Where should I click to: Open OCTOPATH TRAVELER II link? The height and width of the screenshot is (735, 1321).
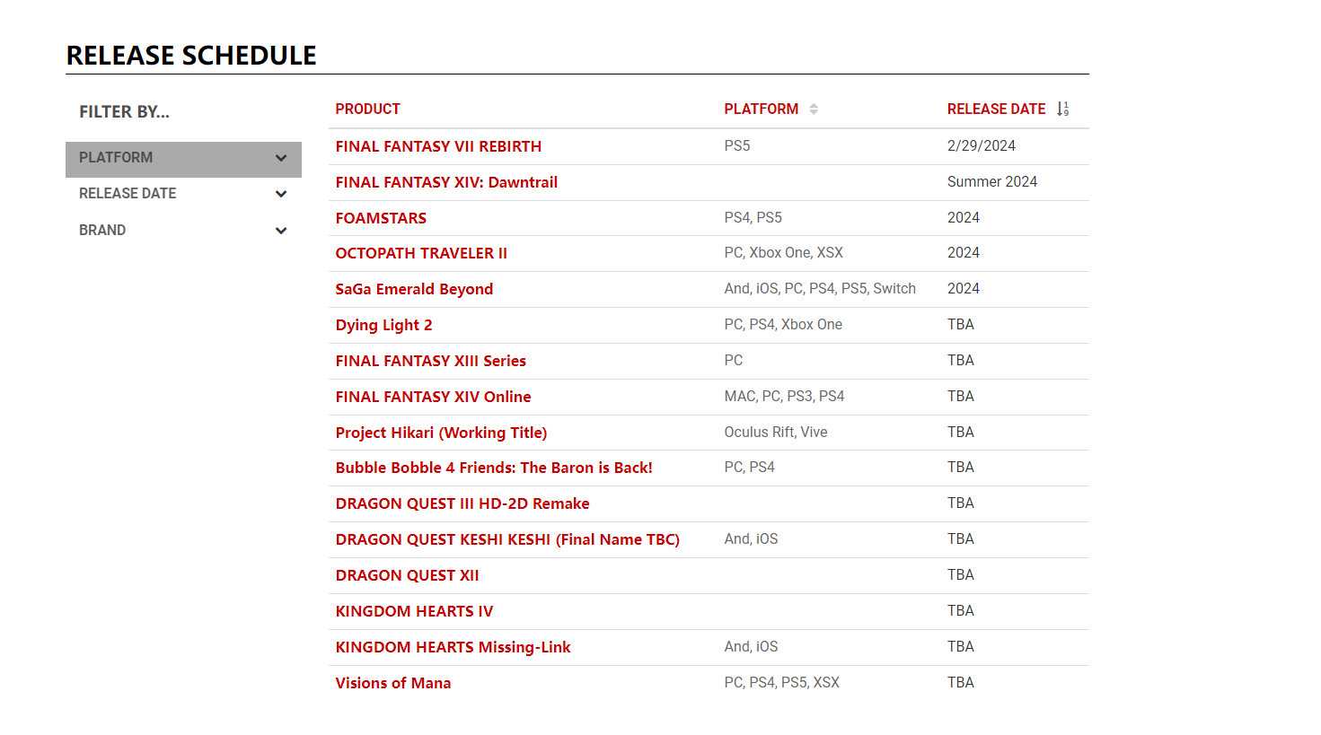click(x=421, y=253)
